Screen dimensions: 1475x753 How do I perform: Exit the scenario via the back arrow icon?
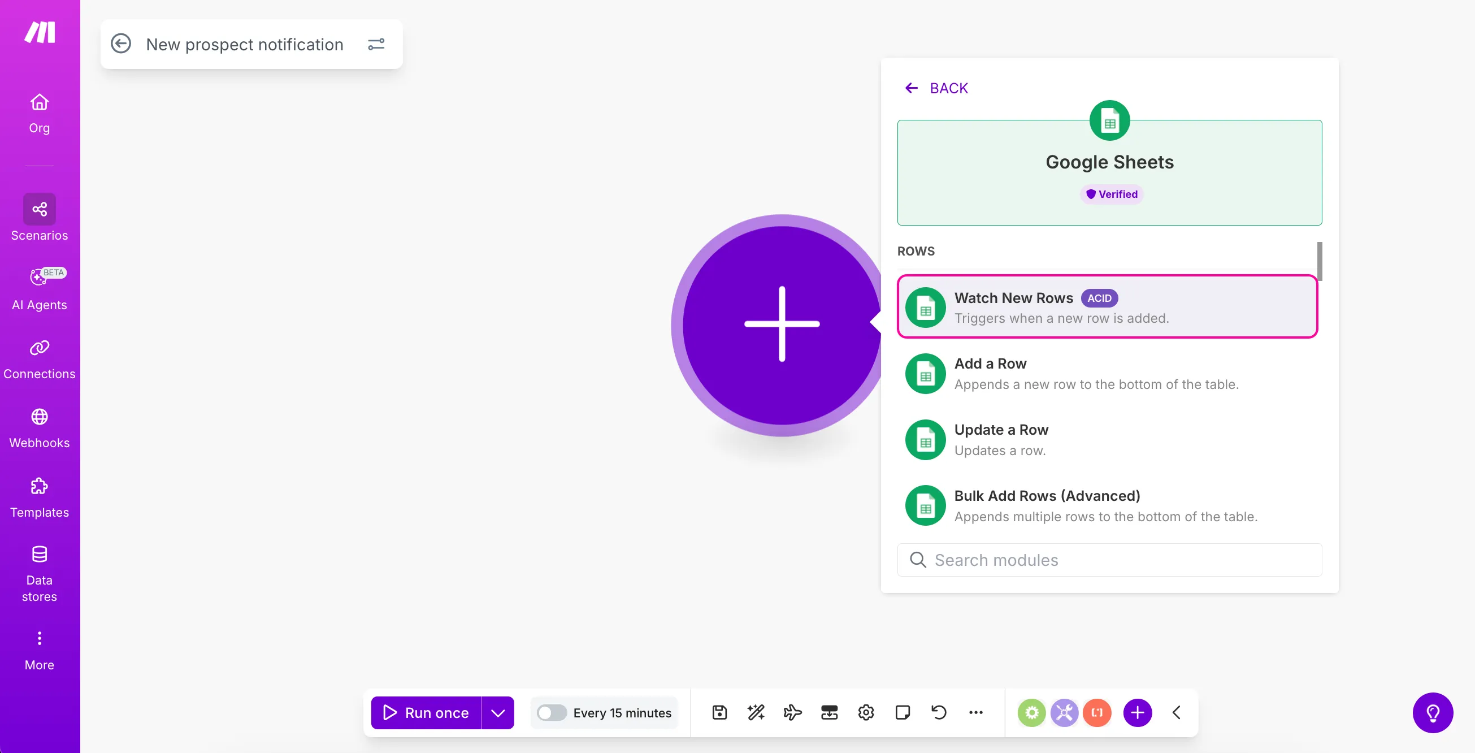click(121, 44)
